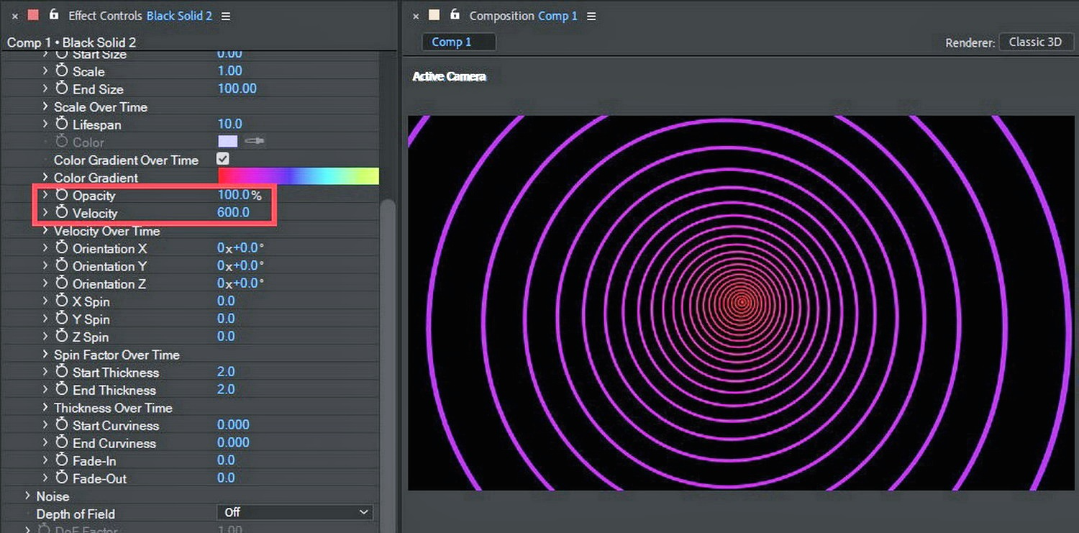Click the Start Thickness value 2.0
Image resolution: width=1079 pixels, height=533 pixels.
(227, 371)
